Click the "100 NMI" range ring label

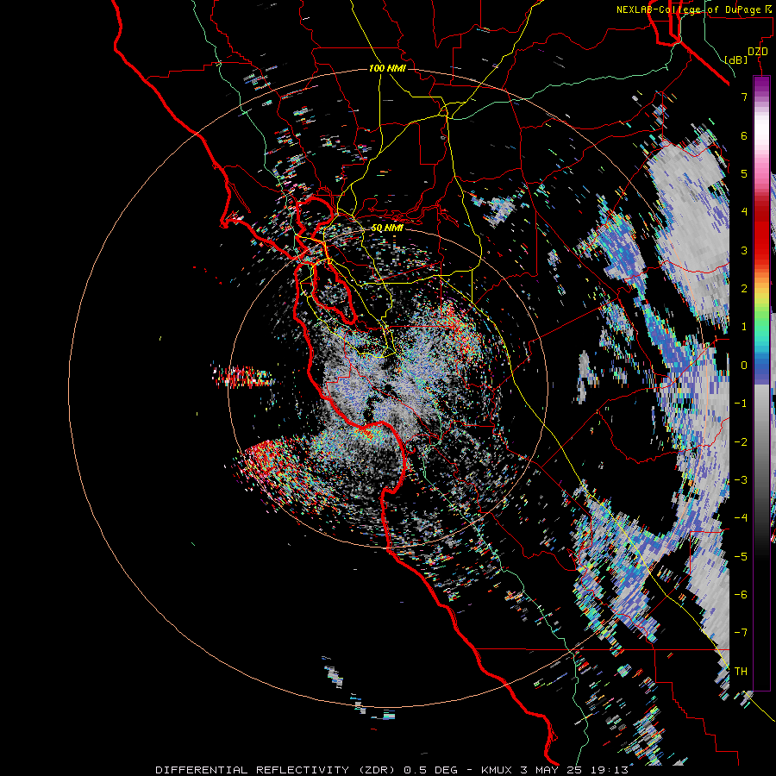387,68
